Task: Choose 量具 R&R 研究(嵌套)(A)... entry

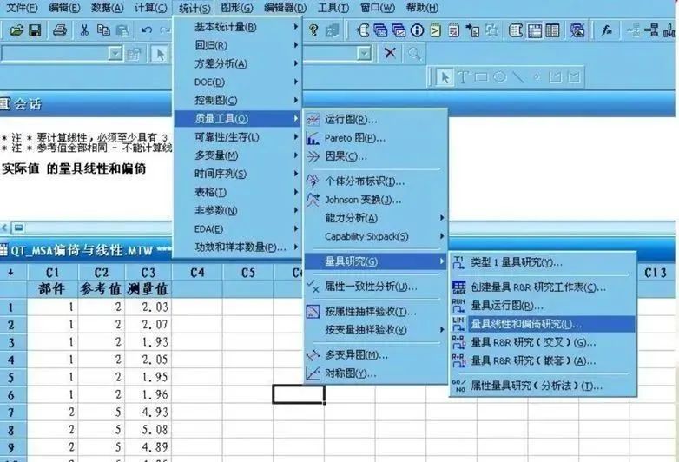Action: (544, 360)
